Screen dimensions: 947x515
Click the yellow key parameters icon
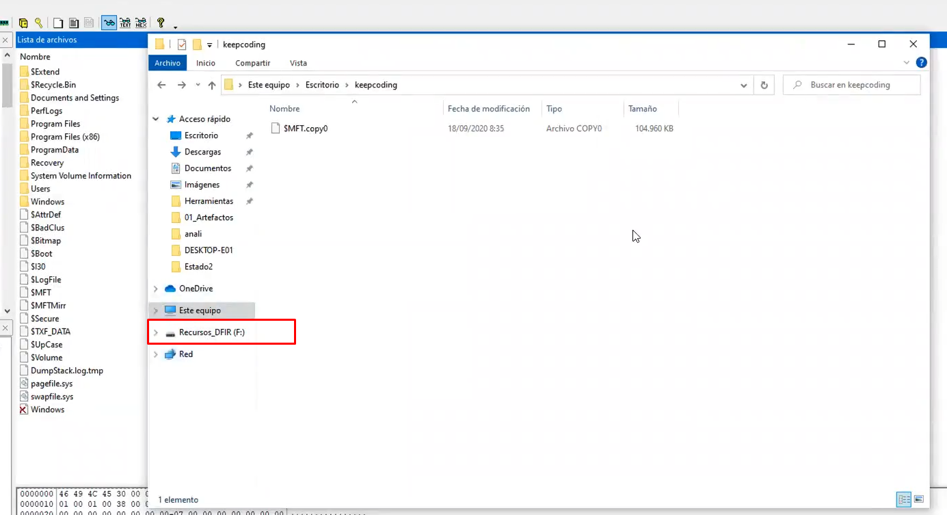click(x=39, y=23)
